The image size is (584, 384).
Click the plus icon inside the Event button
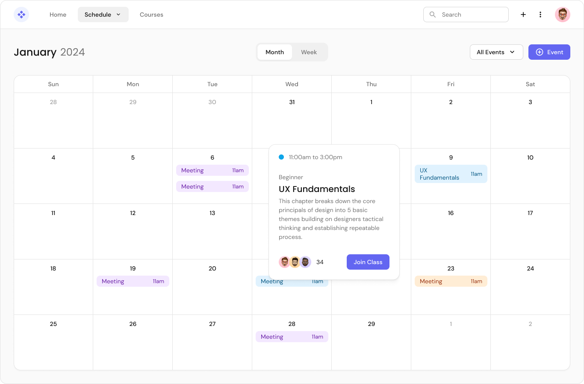(x=539, y=52)
